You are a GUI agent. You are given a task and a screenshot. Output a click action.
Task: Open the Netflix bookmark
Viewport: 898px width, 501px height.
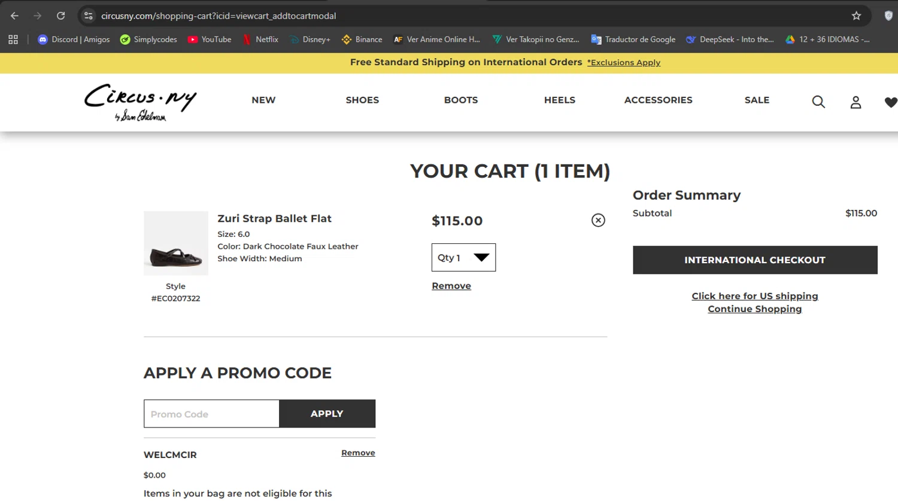click(x=260, y=39)
